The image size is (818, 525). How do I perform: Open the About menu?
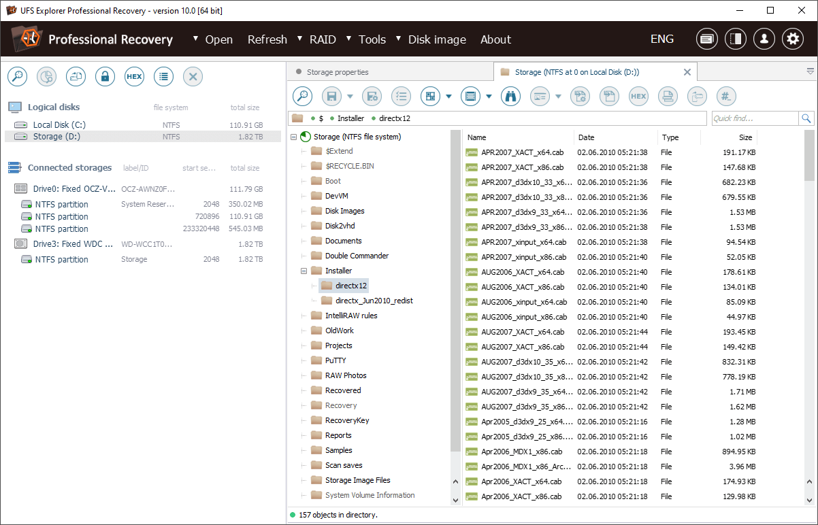coord(495,39)
